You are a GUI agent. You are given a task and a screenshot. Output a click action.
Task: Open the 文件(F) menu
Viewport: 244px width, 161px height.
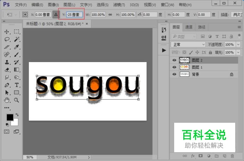(20, 5)
